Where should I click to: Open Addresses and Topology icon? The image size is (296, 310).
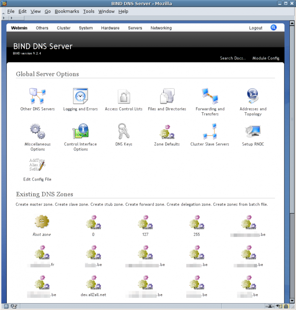253,96
